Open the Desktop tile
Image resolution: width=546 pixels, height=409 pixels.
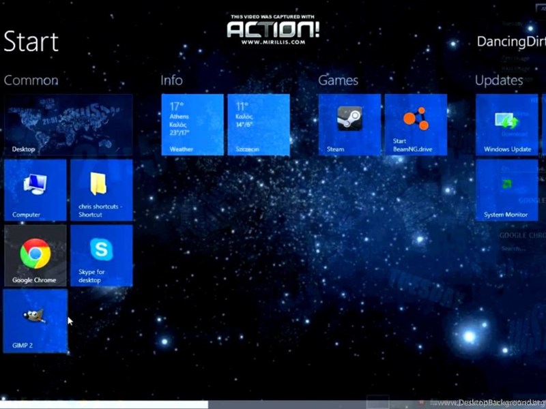68,125
